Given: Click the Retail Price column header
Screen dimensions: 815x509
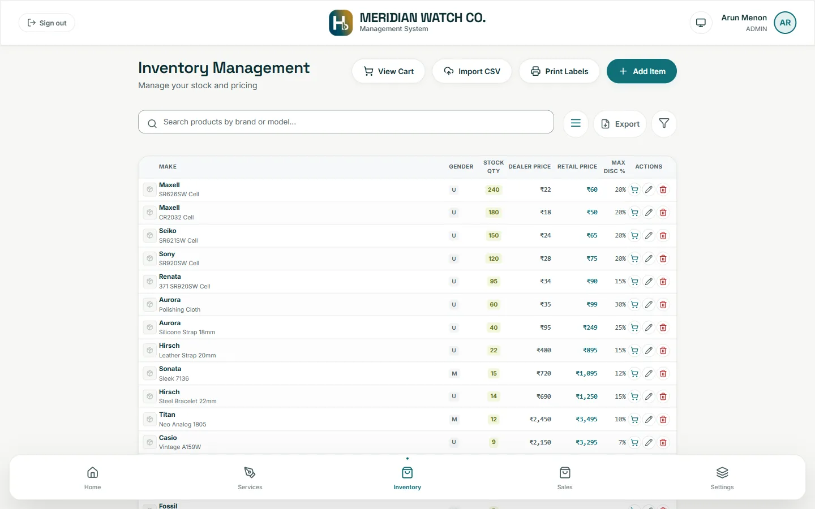Looking at the screenshot, I should [577, 167].
